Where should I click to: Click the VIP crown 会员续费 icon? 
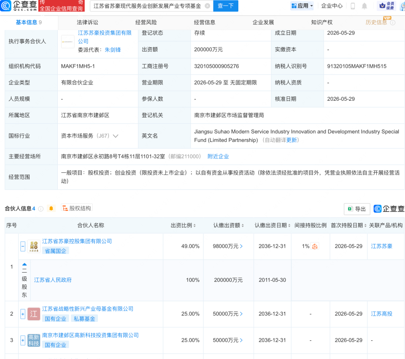coord(386,5)
